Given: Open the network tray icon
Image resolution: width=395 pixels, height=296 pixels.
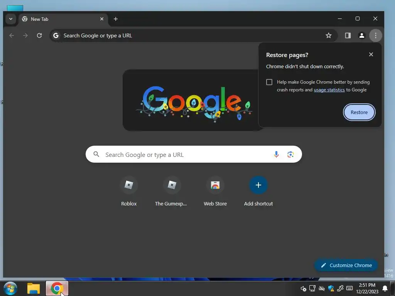Looking at the screenshot, I should point(312,288).
